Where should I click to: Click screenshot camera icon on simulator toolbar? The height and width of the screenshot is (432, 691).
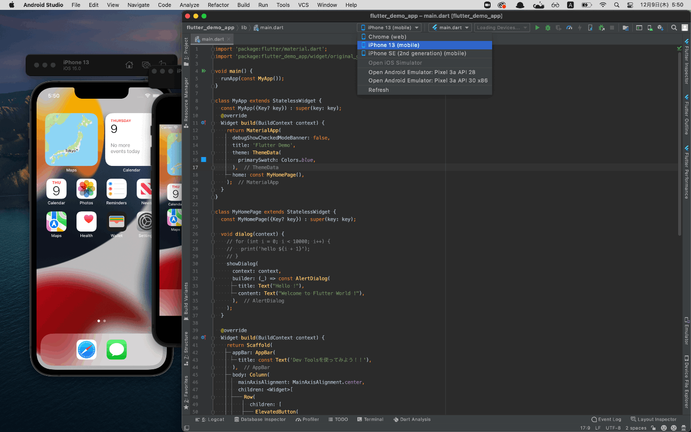(146, 65)
